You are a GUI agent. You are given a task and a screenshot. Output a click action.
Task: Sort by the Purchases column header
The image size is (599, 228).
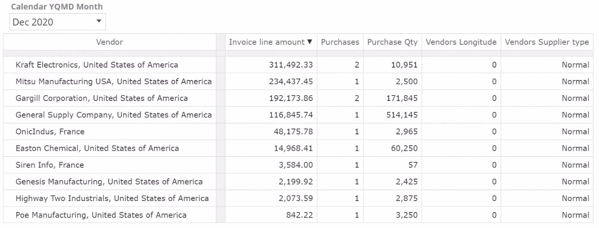click(x=340, y=42)
